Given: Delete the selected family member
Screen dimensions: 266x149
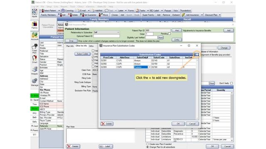Looking at the screenshot, I should click(73, 15).
